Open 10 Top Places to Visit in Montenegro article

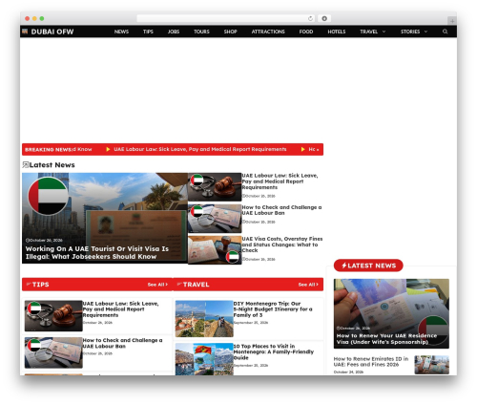274,351
